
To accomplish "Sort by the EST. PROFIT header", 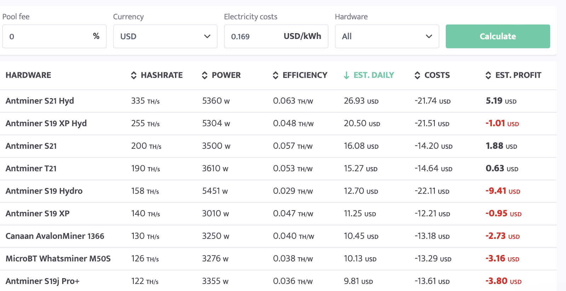I will pos(518,75).
